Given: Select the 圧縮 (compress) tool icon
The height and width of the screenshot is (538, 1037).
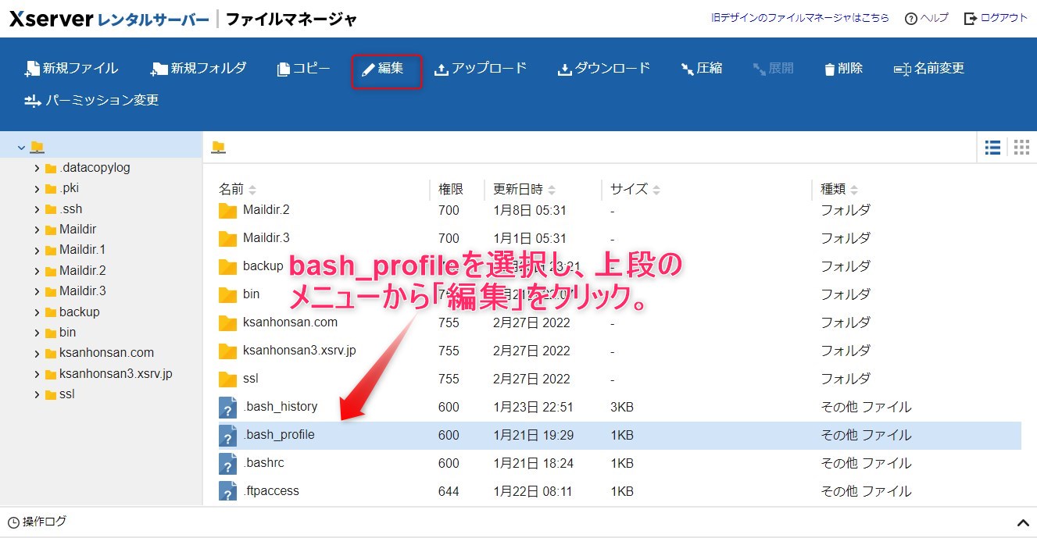Looking at the screenshot, I should [686, 68].
